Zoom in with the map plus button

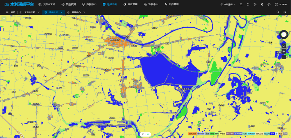pyautogui.click(x=284, y=51)
